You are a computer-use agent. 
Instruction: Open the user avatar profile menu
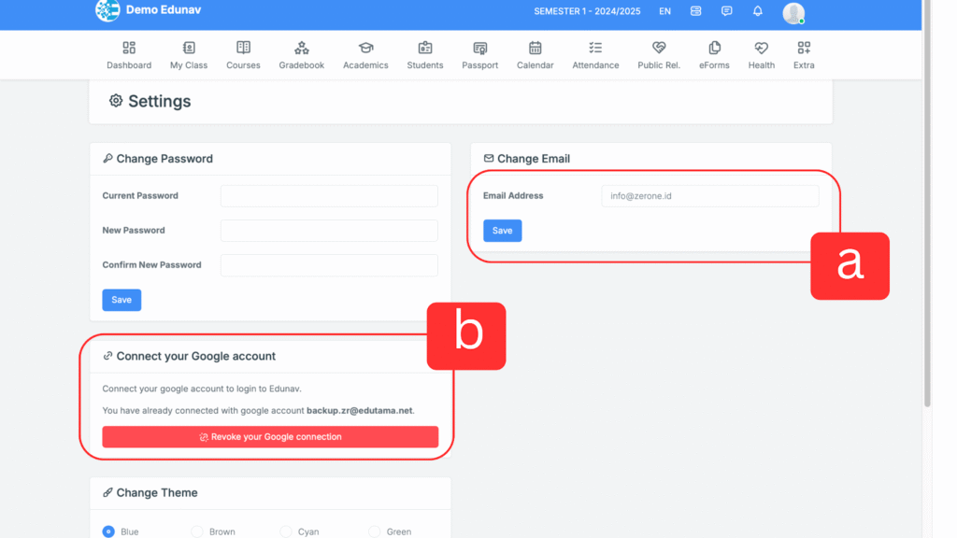tap(793, 12)
